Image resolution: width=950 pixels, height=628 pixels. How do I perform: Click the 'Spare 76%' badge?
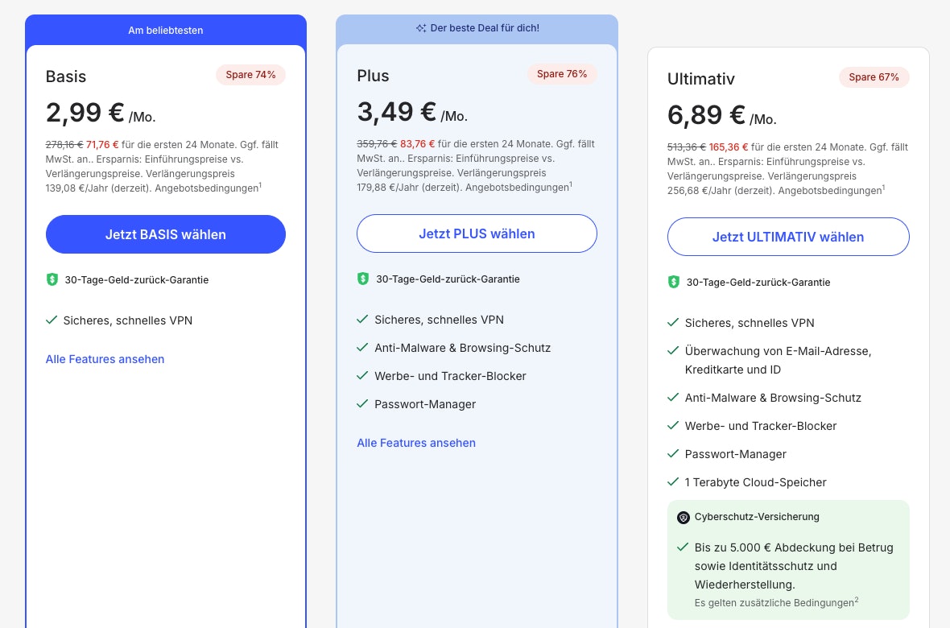pyautogui.click(x=562, y=74)
